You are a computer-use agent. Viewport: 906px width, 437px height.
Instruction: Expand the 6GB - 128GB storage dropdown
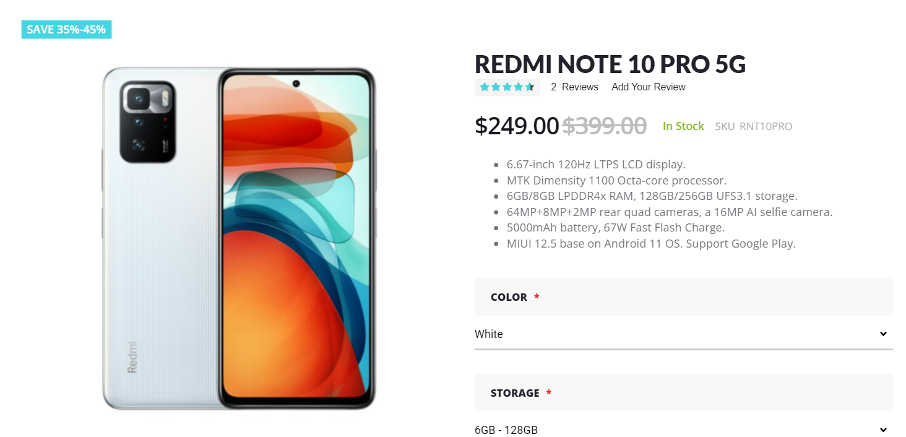click(x=681, y=429)
